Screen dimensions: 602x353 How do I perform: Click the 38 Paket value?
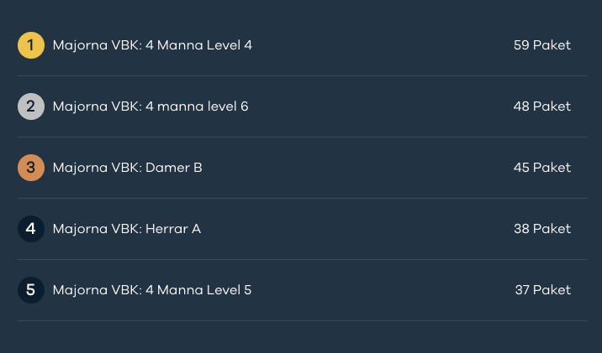tap(542, 229)
